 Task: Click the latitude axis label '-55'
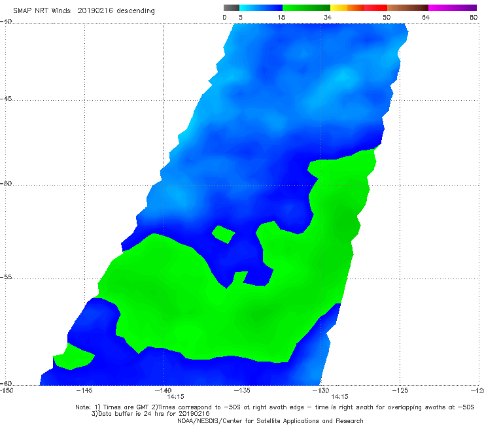(x=6, y=277)
